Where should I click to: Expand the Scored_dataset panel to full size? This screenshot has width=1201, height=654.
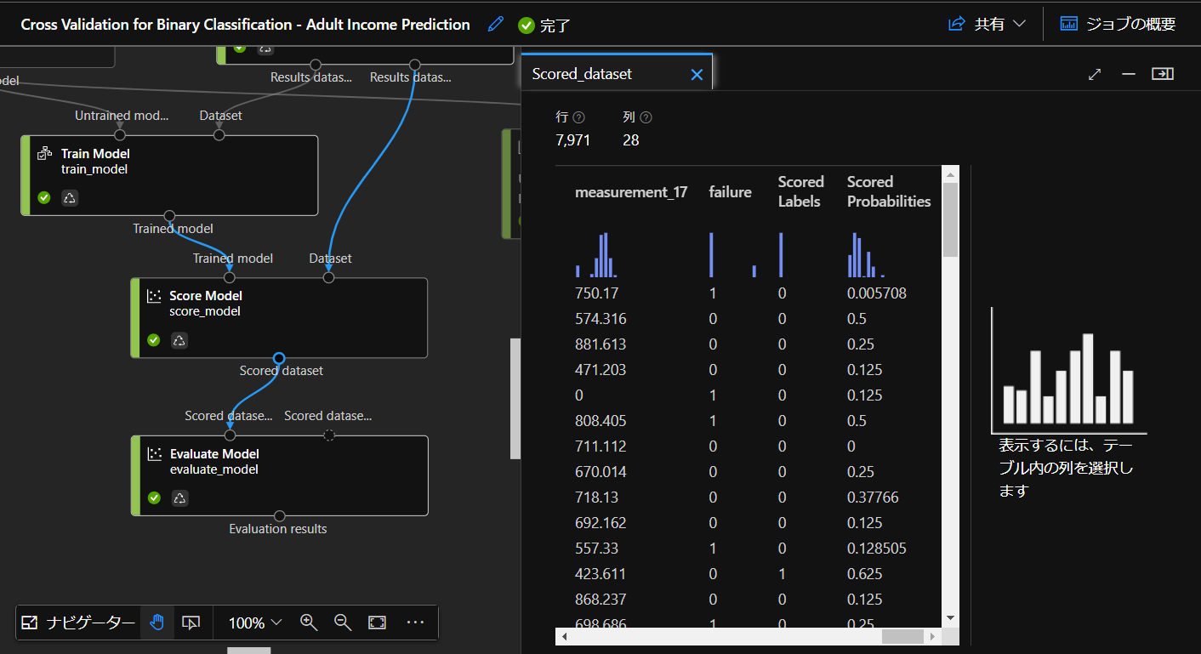click(1094, 73)
